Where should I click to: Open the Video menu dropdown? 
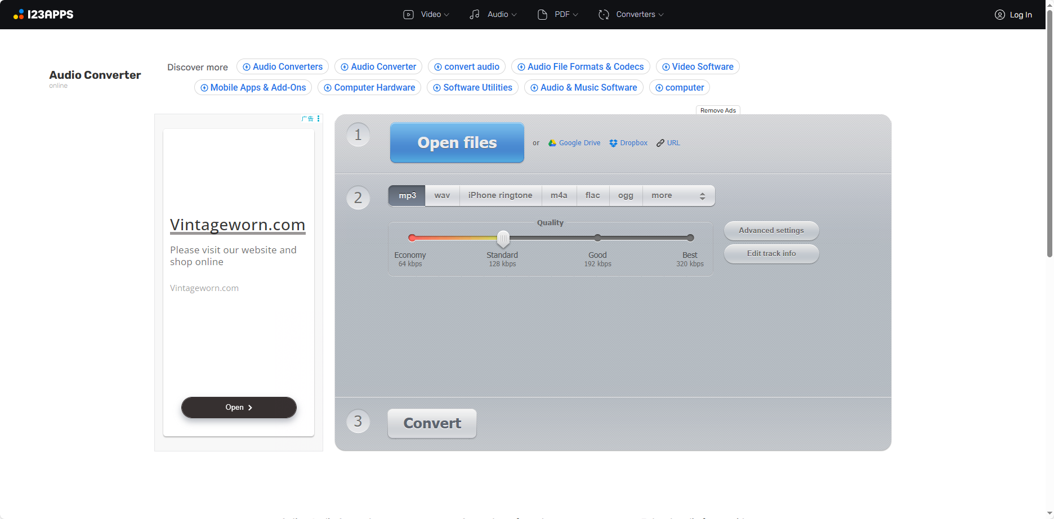[426, 15]
